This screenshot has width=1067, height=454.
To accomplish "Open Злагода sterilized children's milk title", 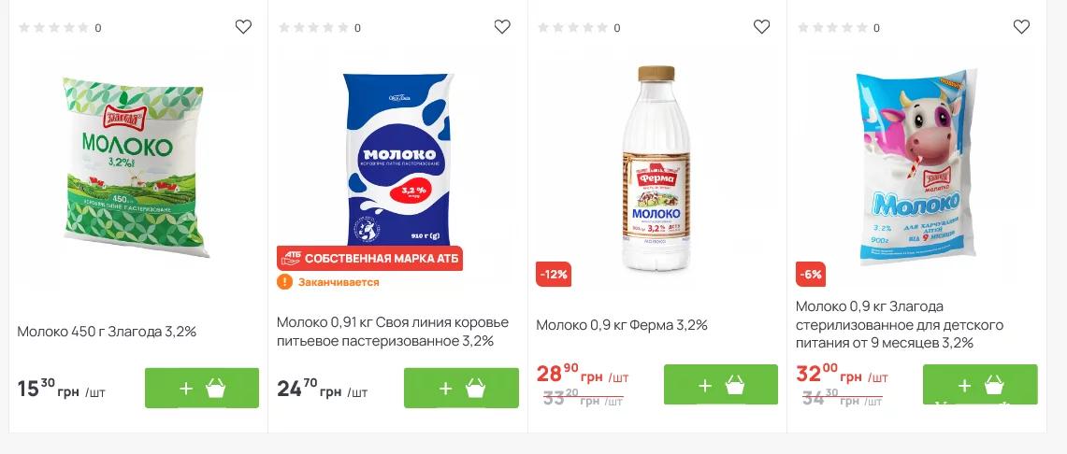I will (x=900, y=324).
